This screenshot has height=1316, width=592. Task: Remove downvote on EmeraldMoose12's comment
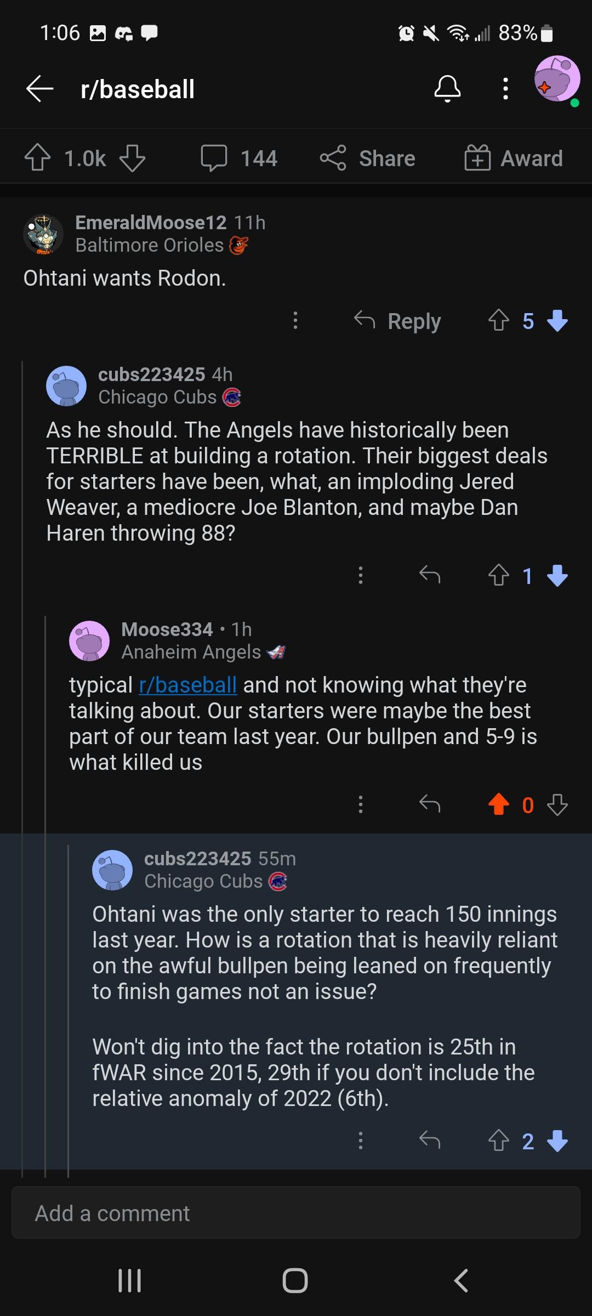pos(557,321)
